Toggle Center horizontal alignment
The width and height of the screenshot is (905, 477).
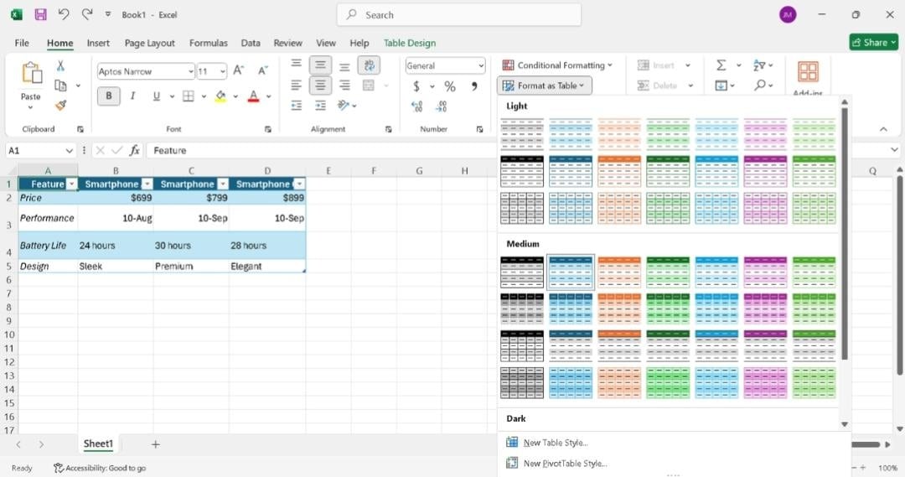[320, 86]
